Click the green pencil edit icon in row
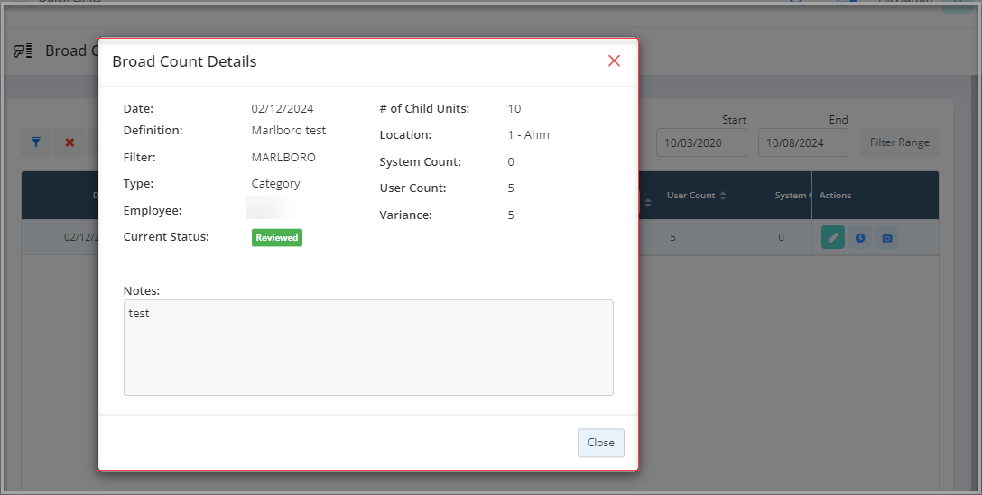Screen dimensions: 982x495 pos(833,238)
